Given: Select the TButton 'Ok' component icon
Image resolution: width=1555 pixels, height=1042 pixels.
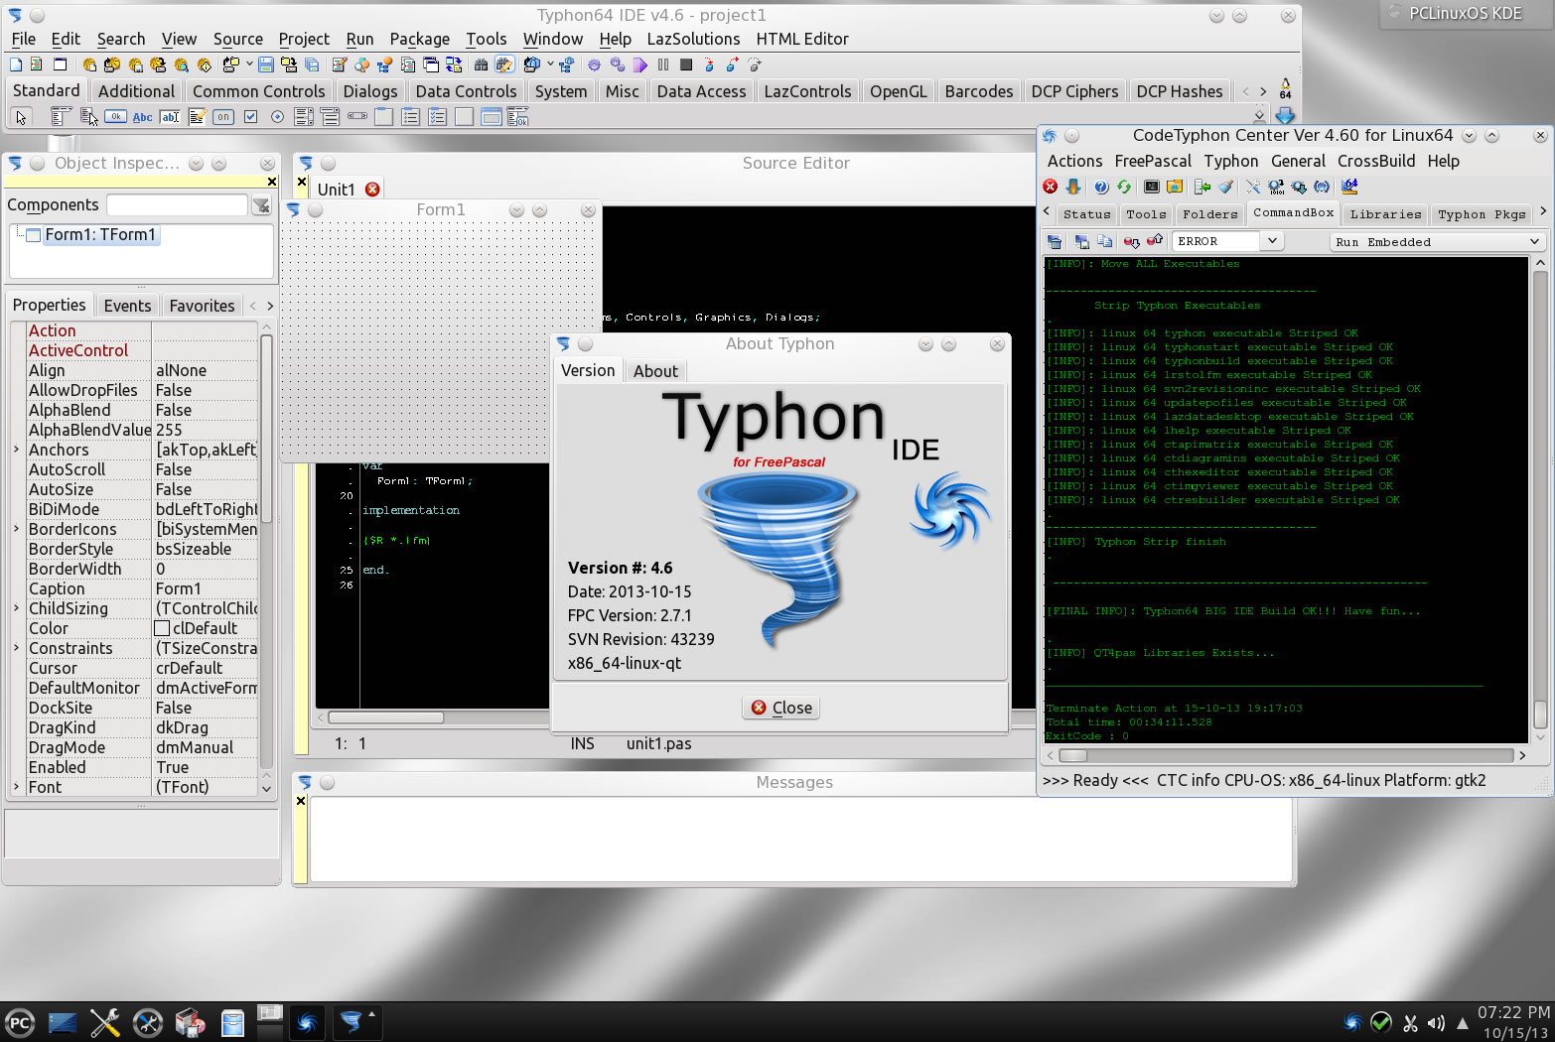Looking at the screenshot, I should [x=115, y=117].
